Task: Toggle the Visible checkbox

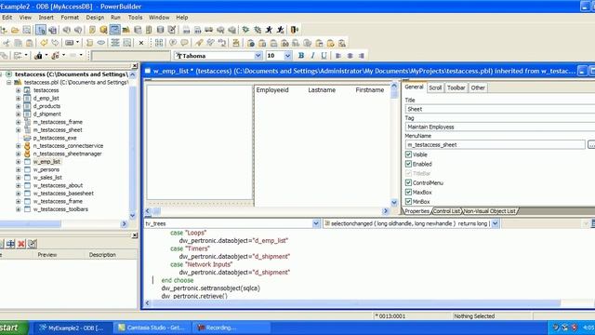Action: (x=408, y=154)
